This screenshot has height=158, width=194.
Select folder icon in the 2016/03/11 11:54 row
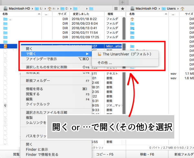tap(5, 33)
